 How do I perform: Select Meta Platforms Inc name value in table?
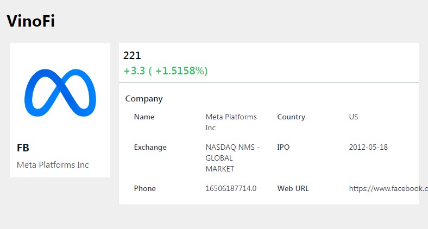point(231,122)
